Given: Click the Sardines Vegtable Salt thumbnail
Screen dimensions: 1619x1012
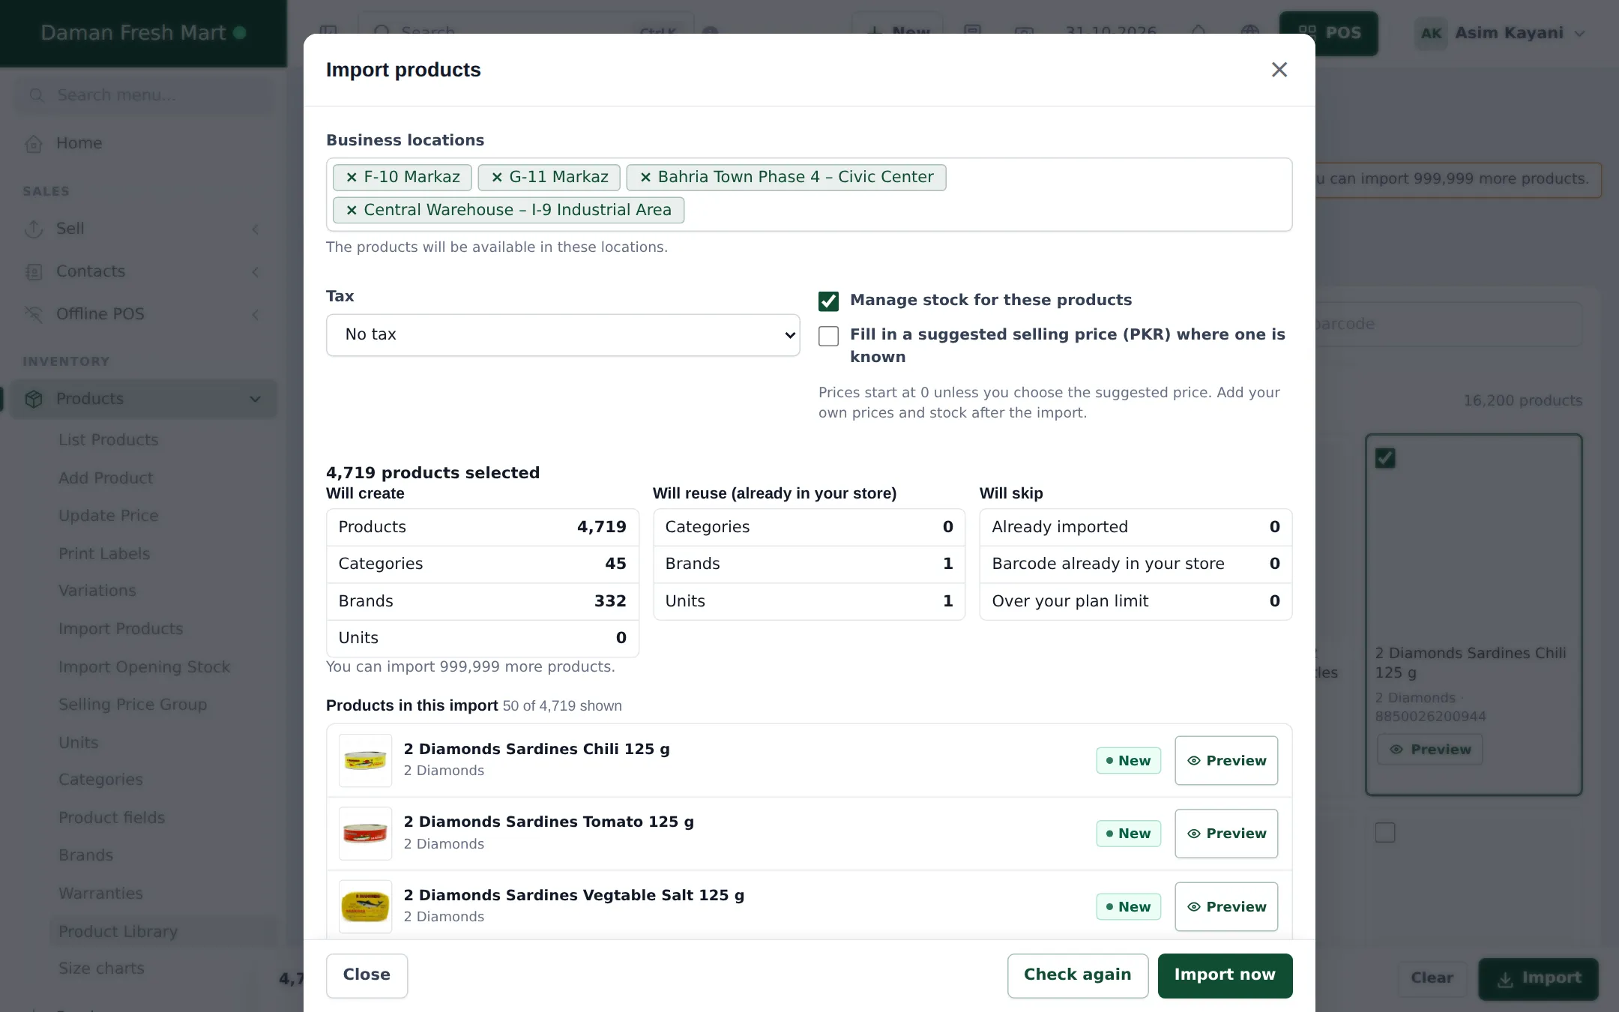Looking at the screenshot, I should point(365,906).
